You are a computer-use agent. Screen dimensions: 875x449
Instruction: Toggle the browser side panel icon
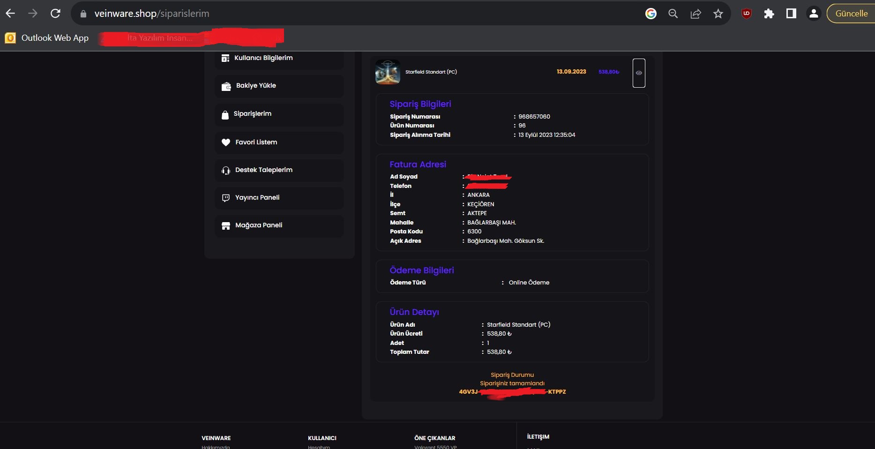[791, 14]
